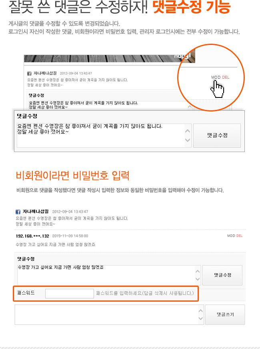
Task: Click the down arrow of the lower edit textarea
Action: coord(198,279)
